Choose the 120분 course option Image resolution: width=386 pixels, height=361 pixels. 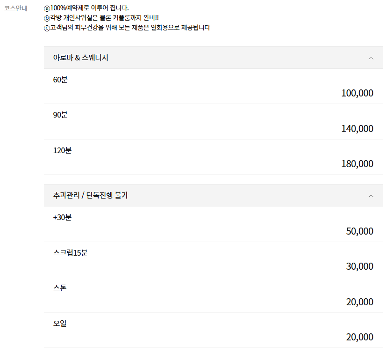point(62,150)
